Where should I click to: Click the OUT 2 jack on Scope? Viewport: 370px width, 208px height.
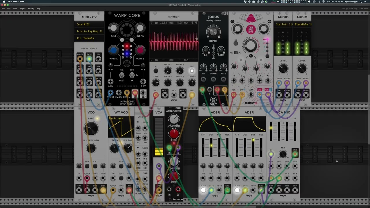pos(183,95)
